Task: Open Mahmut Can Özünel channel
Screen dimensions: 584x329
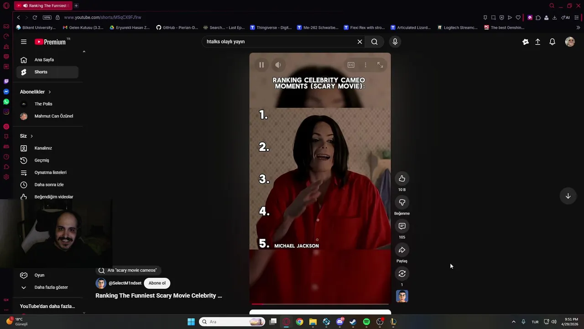Action: point(47,116)
